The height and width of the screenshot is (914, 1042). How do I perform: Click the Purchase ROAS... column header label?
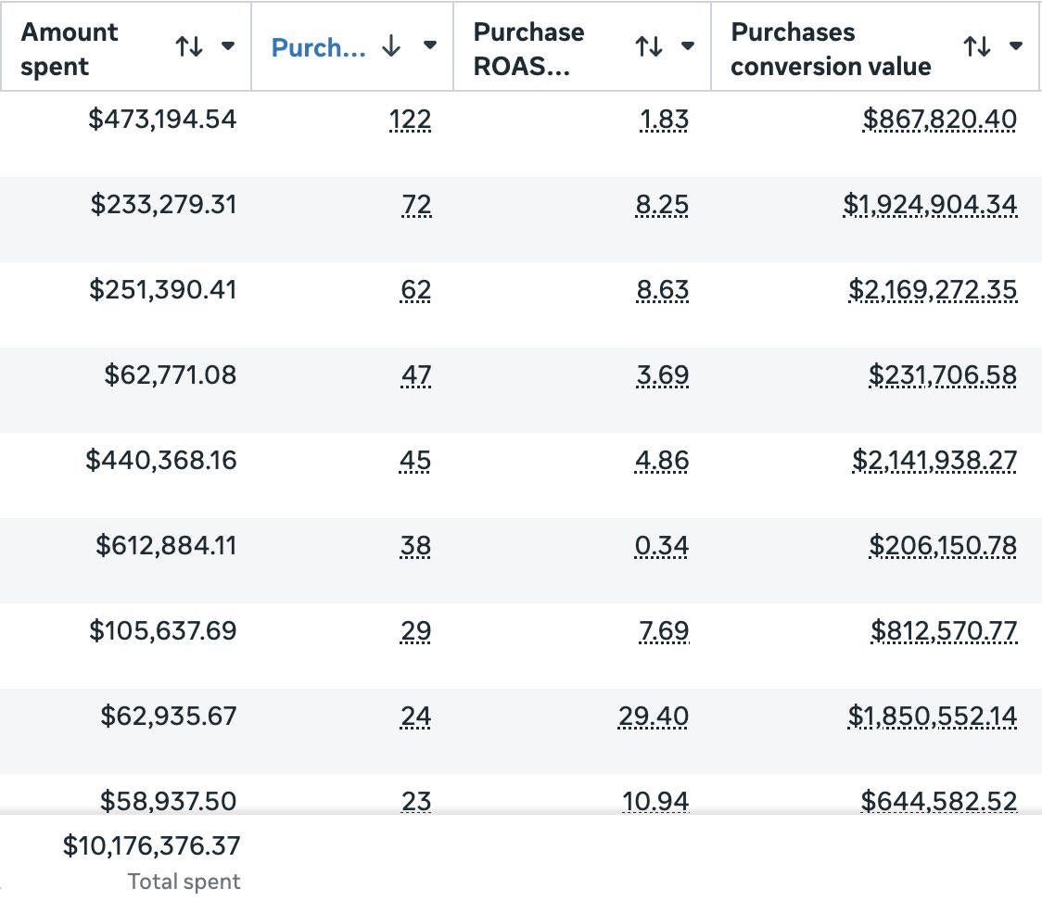tap(529, 49)
